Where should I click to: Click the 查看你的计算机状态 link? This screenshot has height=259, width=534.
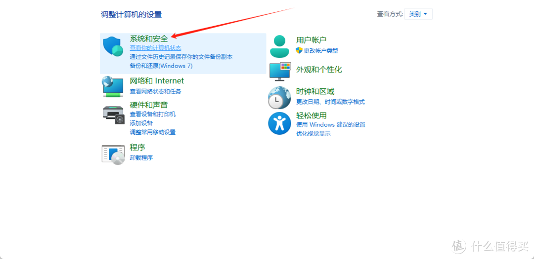pos(155,48)
